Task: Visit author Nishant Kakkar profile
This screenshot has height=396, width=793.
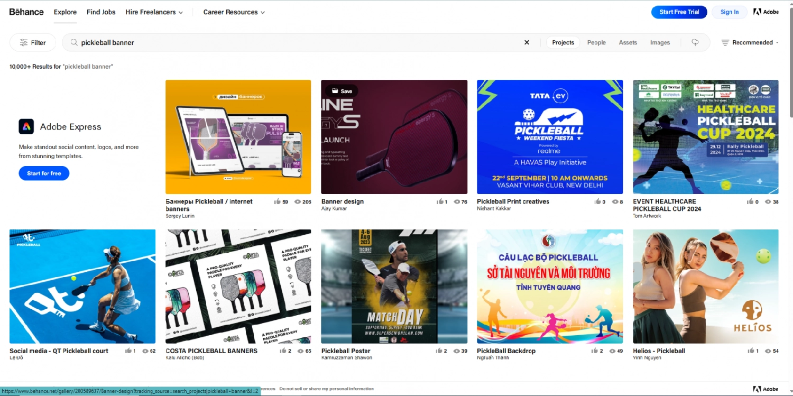Action: tap(494, 208)
